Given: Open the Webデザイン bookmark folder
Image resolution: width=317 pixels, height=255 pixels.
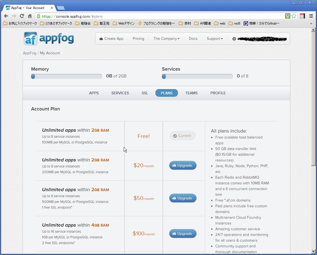Looking at the screenshot, I should pyautogui.click(x=124, y=23).
